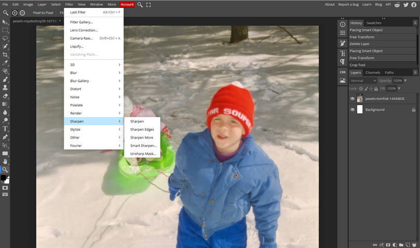Screen dimensions: 420x248
Task: Open the Brush panel icon
Action: (342, 43)
